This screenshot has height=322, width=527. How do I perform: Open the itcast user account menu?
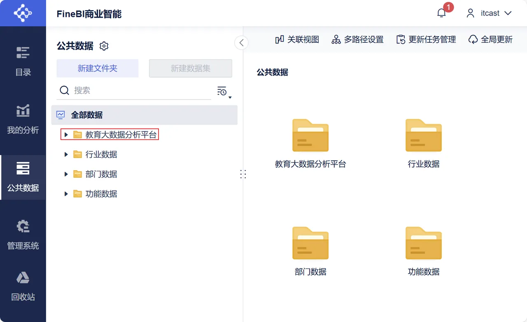click(x=489, y=13)
